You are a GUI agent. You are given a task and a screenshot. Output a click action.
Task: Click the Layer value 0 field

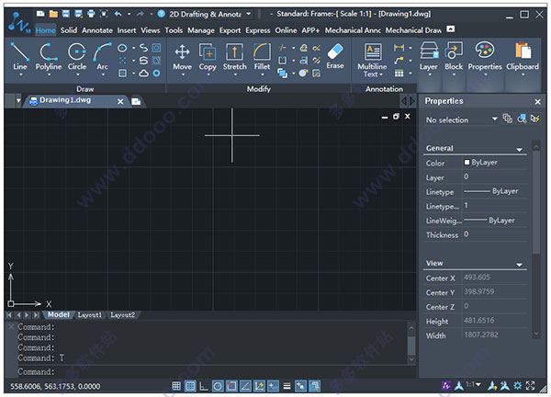(x=495, y=176)
